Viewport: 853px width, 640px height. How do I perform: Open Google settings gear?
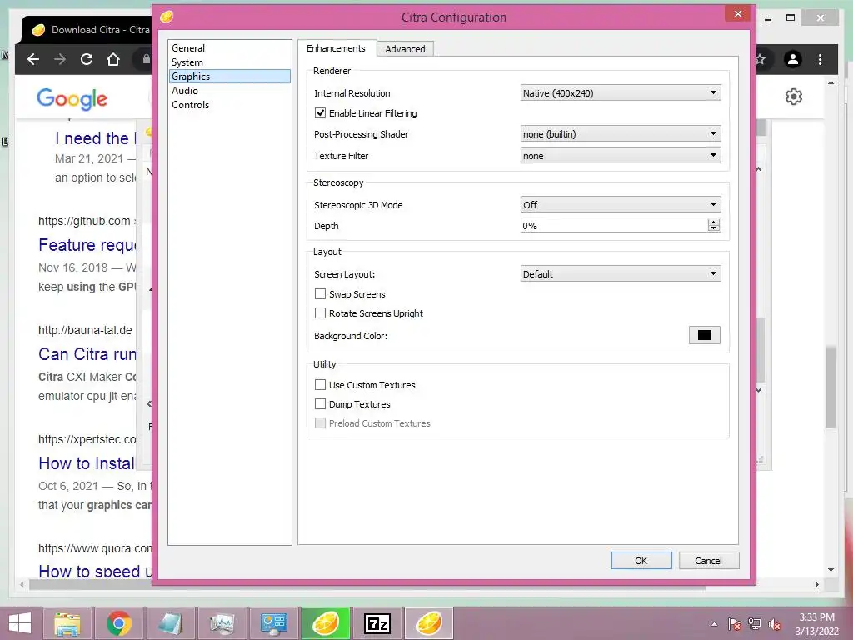click(794, 97)
